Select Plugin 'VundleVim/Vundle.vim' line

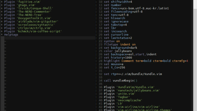[129, 87]
